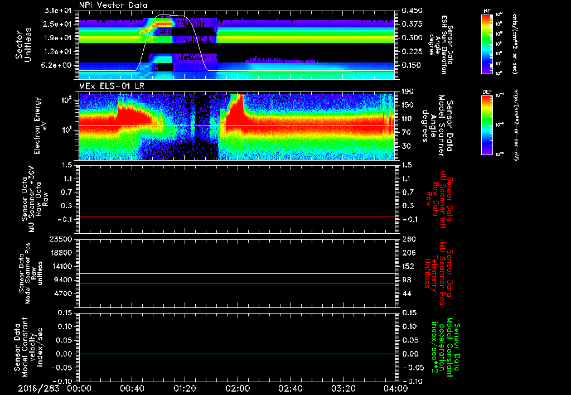Screen dimensions: 571x395
Task: Click the red line in the MU Scanner +30V panel
Action: point(237,216)
